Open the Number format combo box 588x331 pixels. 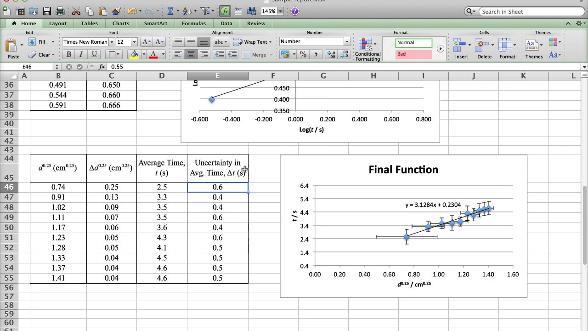[x=315, y=41]
